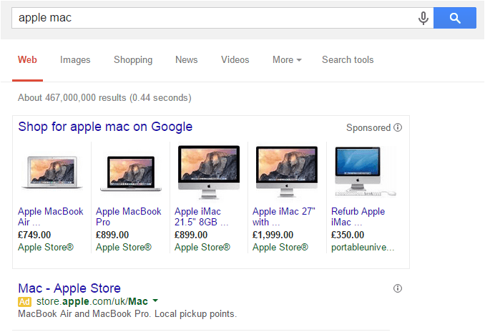Viewport: 485px width, 332px height.
Task: Open the Refurb Apple iMac link
Action: pos(358,217)
